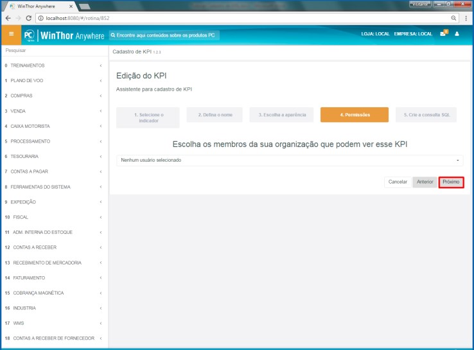Screen dimensions: 474x350
Task: Expand ADM. INTERNA DO ESTOQUE chevron
Action: click(101, 232)
